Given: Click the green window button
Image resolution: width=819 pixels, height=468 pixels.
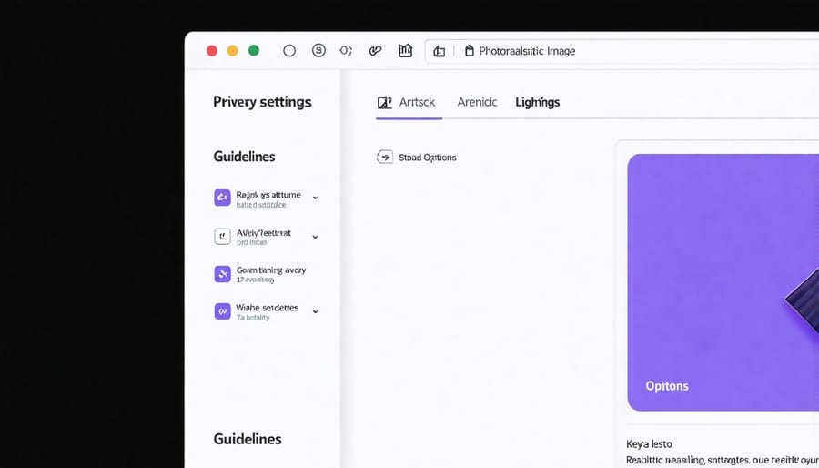Looking at the screenshot, I should [254, 51].
